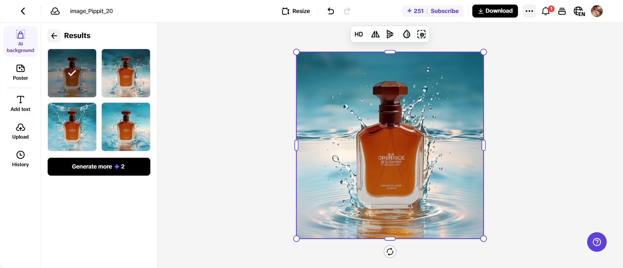Screen dimensions: 623x268
Task: Undo the last action
Action: click(331, 11)
